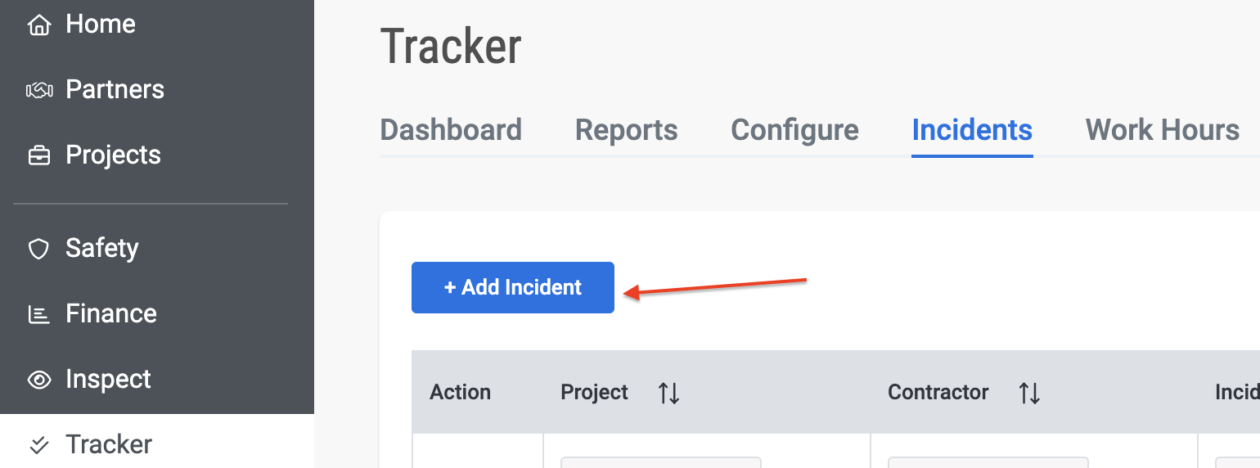This screenshot has width=1260, height=468.
Task: Click the + Add Incident button
Action: pos(513,287)
